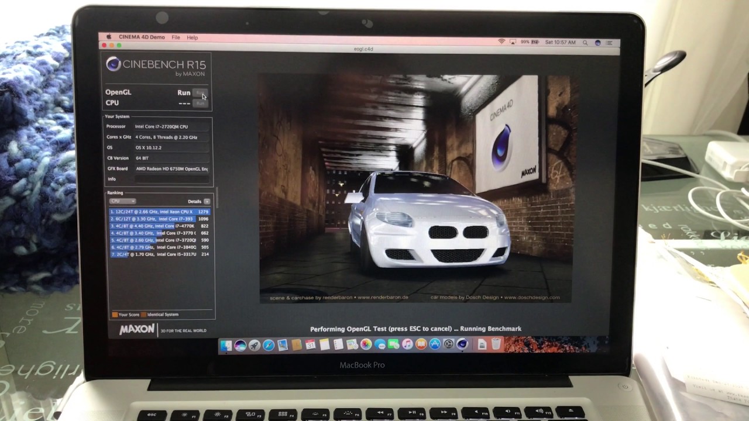Open Spotlight search magnifier
The image size is (749, 421).
(586, 43)
